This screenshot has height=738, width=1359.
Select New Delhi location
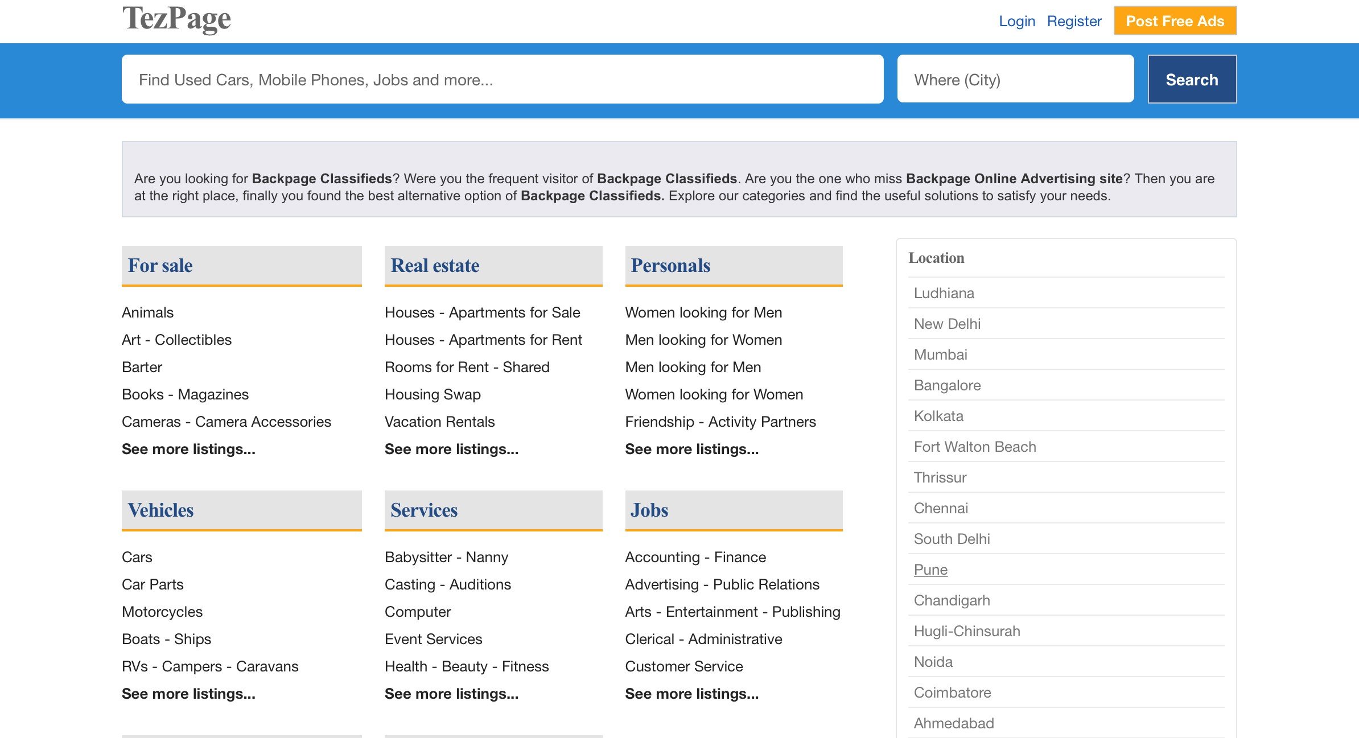[x=947, y=323]
